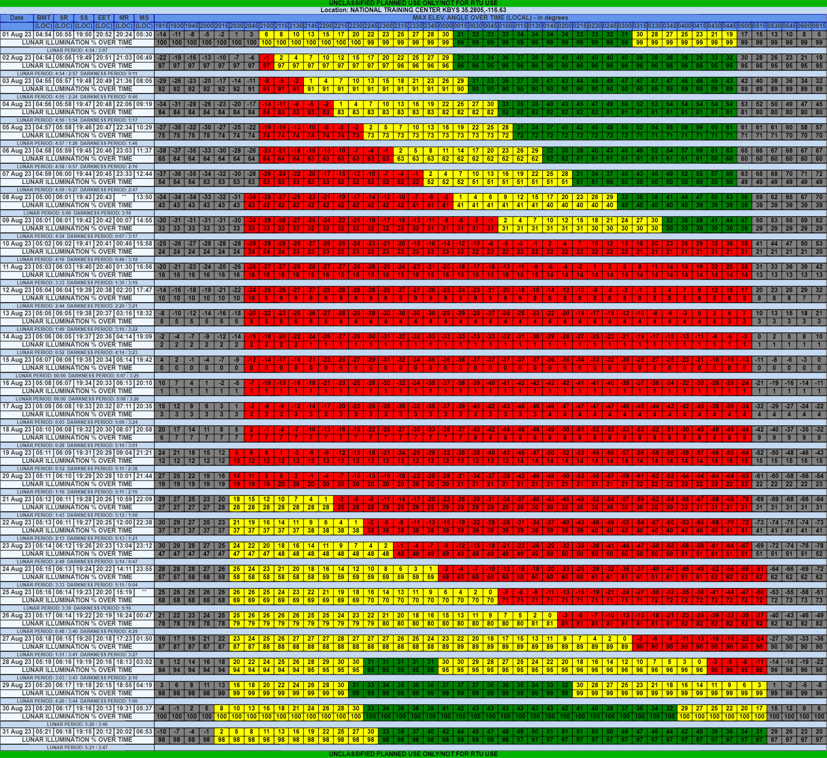Select the 2100 time column header
This screenshot has height=758, width=827.
pyautogui.click(x=266, y=26)
